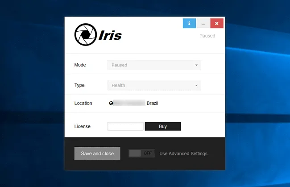Click the Buy license button
290x187 pixels.
click(x=163, y=126)
